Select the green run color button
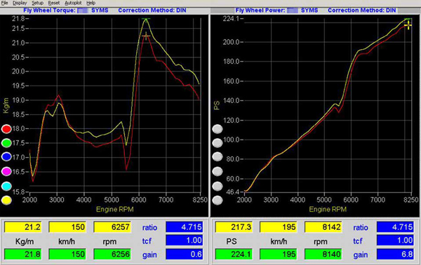421x265 pixels. 6,143
